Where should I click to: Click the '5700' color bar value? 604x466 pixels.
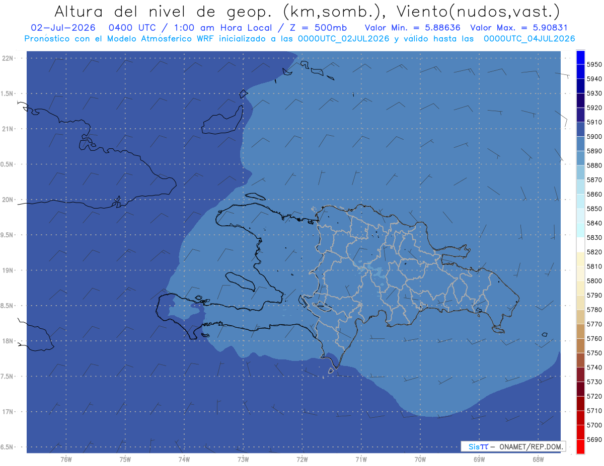pyautogui.click(x=594, y=425)
